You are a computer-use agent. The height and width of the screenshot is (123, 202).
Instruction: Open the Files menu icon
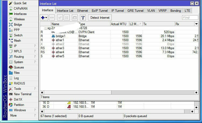tap(11, 73)
